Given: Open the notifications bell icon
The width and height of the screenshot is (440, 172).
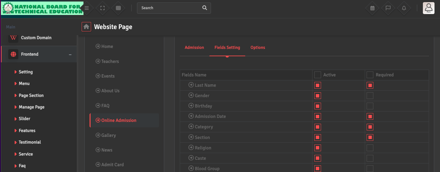Looking at the screenshot, I should (x=404, y=8).
